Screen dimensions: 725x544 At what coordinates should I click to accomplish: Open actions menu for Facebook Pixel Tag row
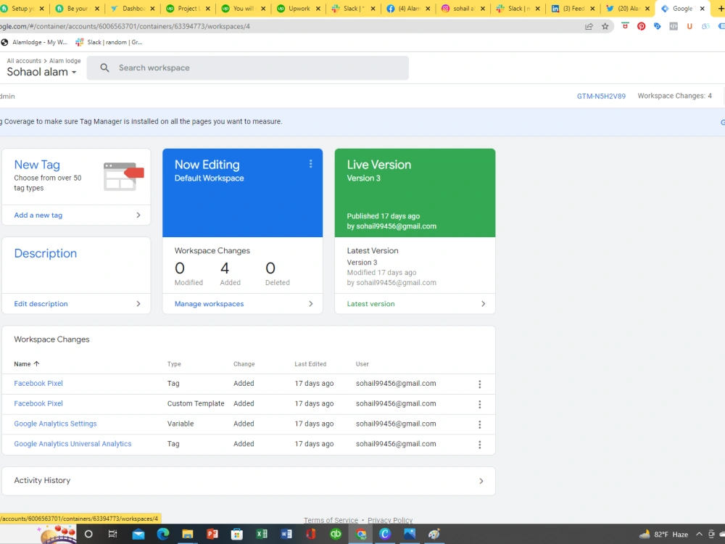[x=479, y=384]
